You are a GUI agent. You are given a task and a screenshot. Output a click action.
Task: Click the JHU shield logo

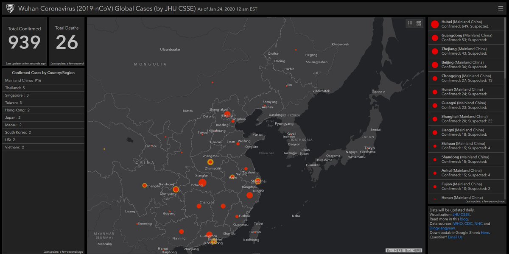point(10,8)
